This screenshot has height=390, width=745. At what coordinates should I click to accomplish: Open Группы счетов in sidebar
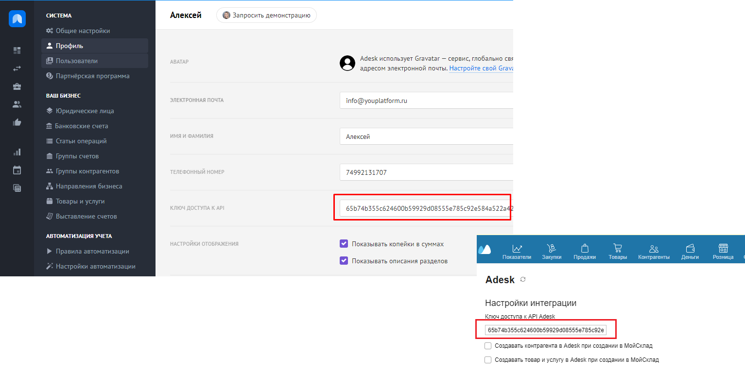click(x=95, y=156)
